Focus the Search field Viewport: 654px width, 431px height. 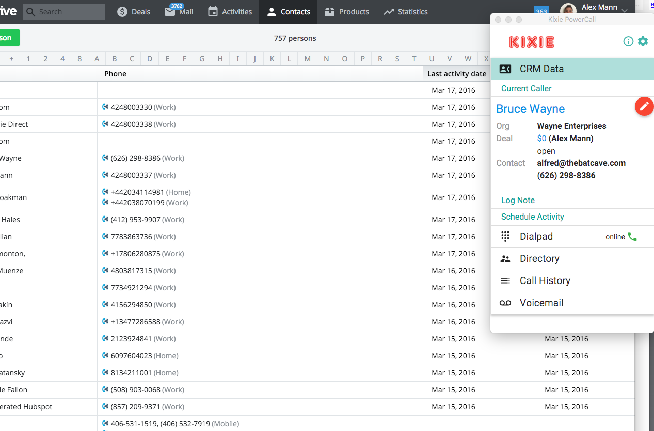(64, 12)
